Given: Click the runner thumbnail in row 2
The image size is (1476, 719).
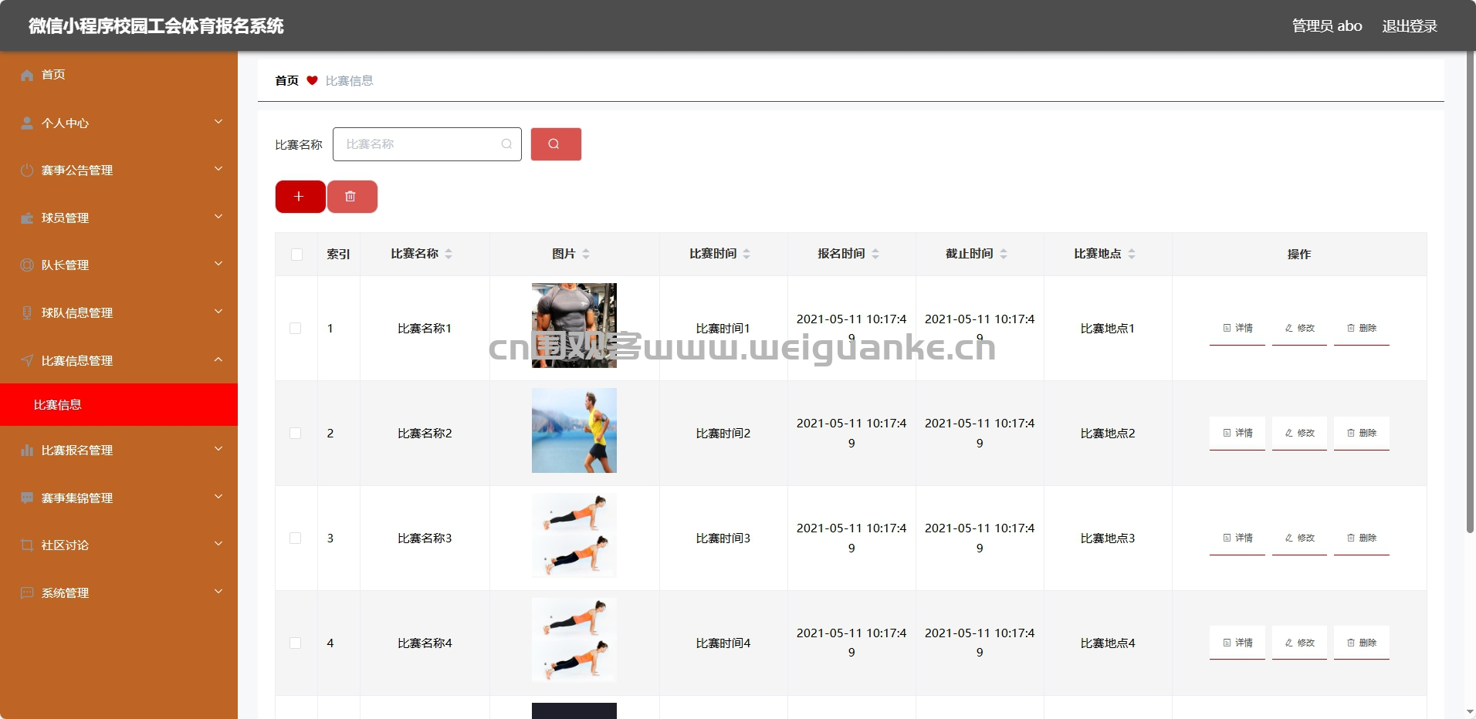Looking at the screenshot, I should pos(574,430).
